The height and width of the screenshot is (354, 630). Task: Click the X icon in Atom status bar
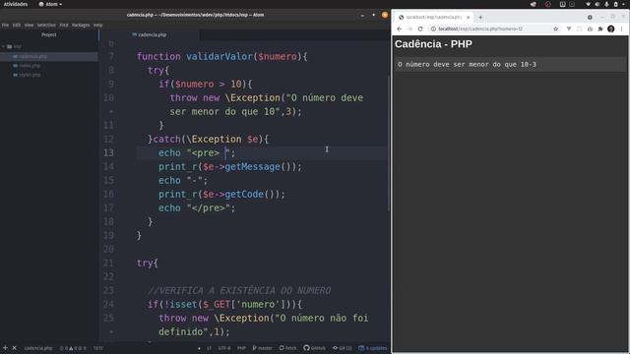pyautogui.click(x=14, y=348)
